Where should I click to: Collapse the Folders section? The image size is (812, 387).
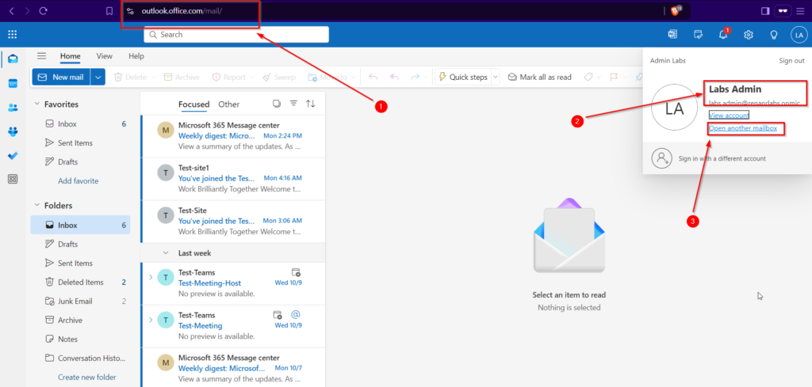click(x=36, y=205)
